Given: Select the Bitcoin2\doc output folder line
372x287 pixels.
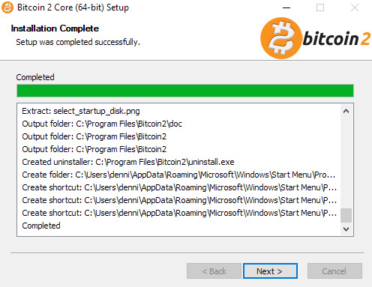Looking at the screenshot, I should 102,124.
